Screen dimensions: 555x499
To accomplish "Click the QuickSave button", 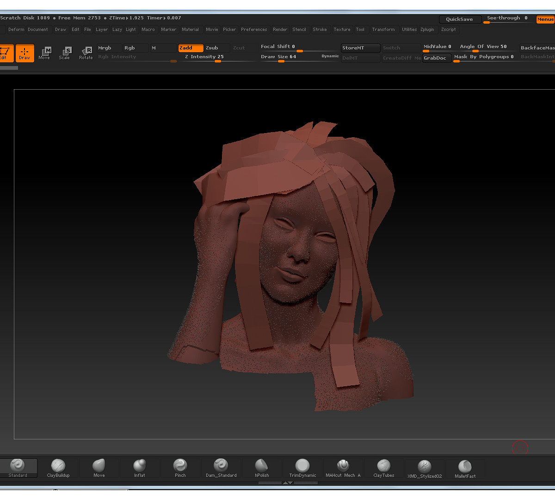I will point(460,19).
